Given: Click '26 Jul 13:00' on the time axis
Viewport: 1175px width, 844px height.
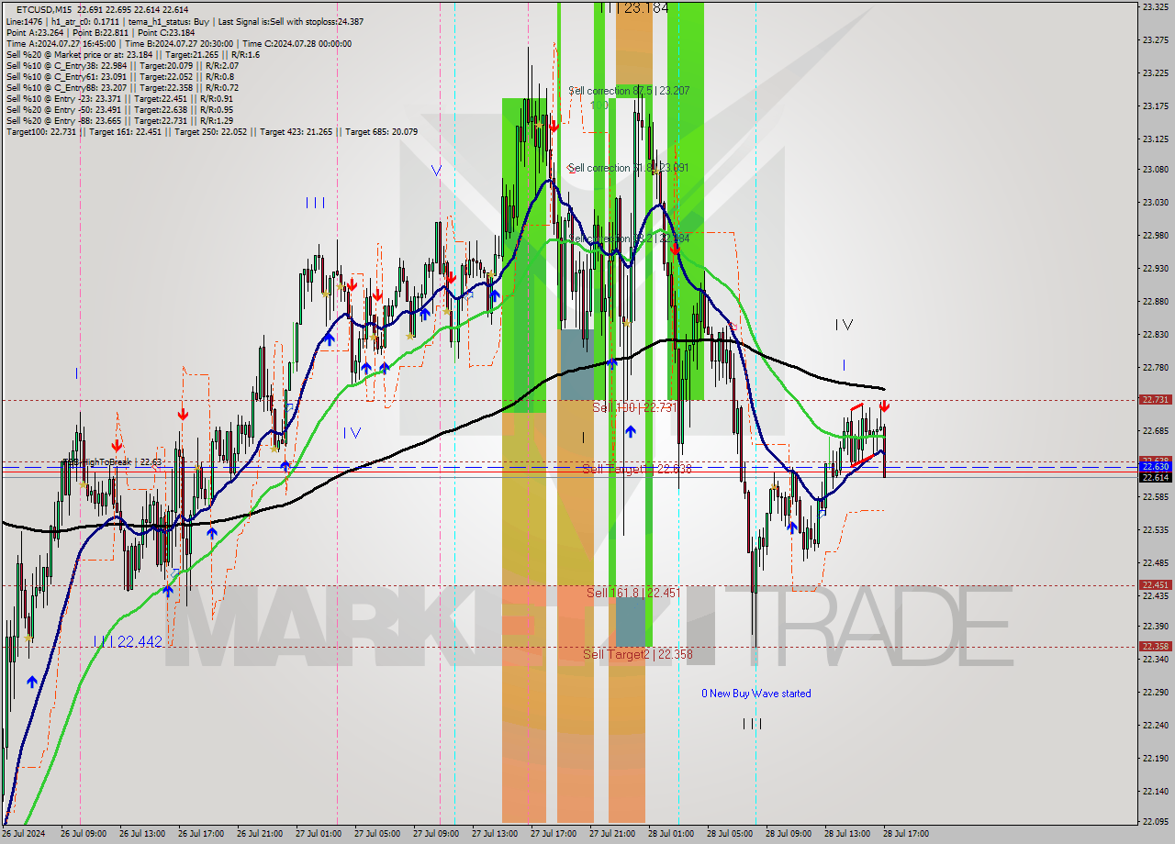Looking at the screenshot, I should click(x=142, y=835).
